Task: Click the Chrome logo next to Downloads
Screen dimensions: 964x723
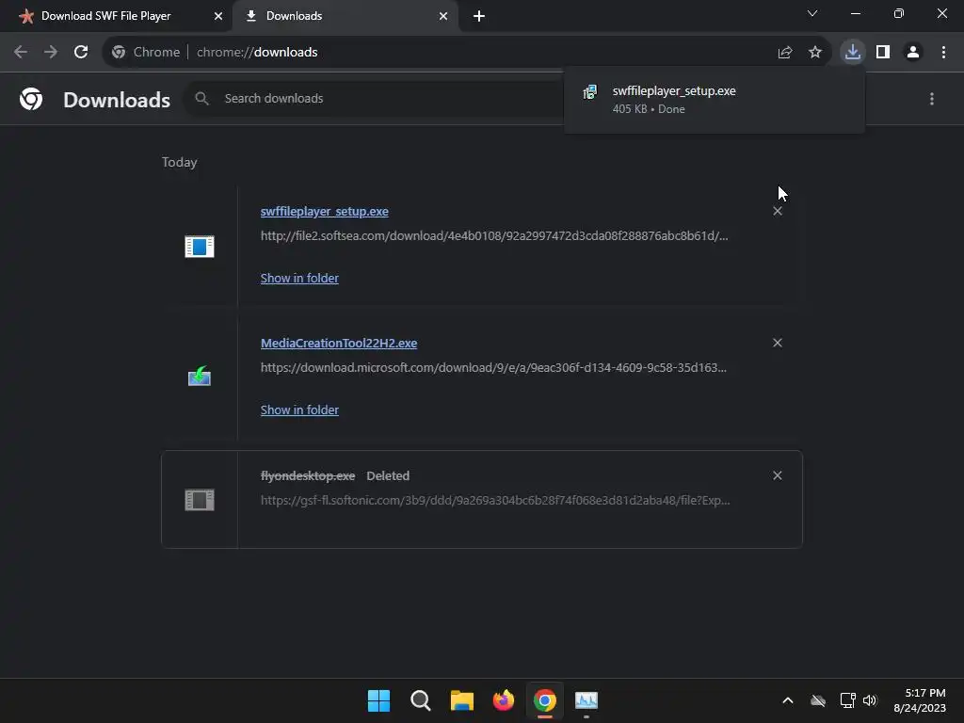Action: 31,99
